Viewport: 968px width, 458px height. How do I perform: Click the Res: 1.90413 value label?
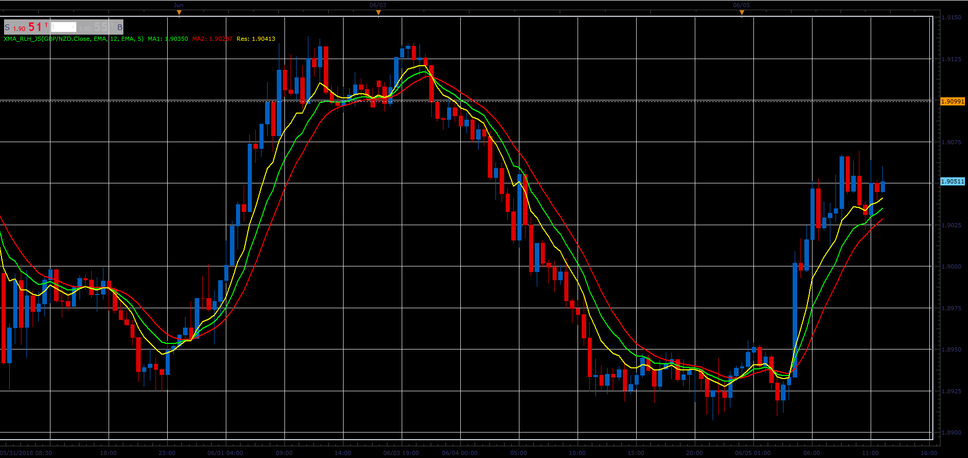256,39
